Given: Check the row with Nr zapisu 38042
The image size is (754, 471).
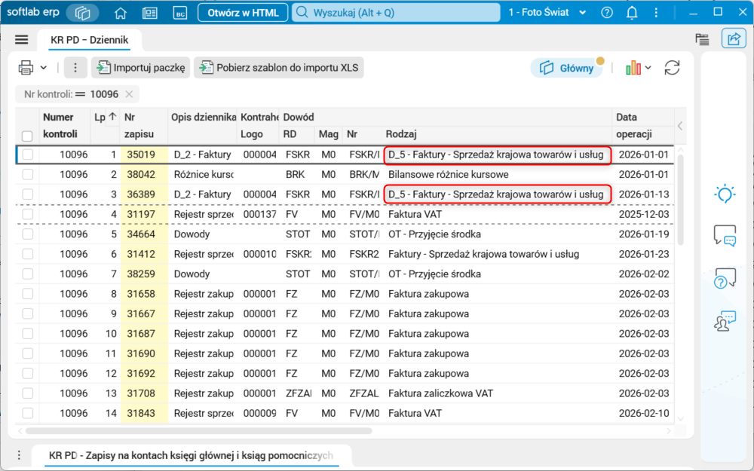Looking at the screenshot, I should (27, 174).
